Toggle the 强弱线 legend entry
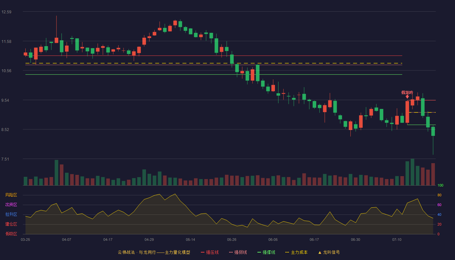This screenshot has width=455, height=260. 238,252
